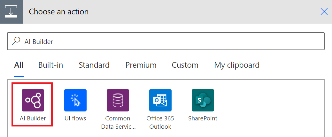Open the Built-in tab
Image resolution: width=332 pixels, height=137 pixels.
50,65
